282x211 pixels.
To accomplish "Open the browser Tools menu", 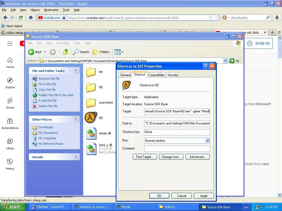I will (x=66, y=10).
